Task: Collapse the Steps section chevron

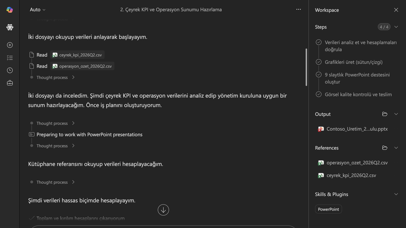Action: pos(396,27)
